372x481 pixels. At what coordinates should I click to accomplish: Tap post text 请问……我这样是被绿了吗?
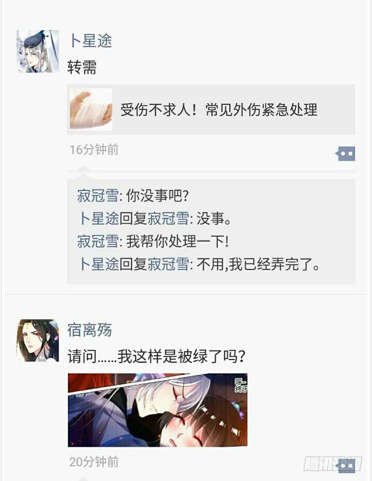pos(156,357)
